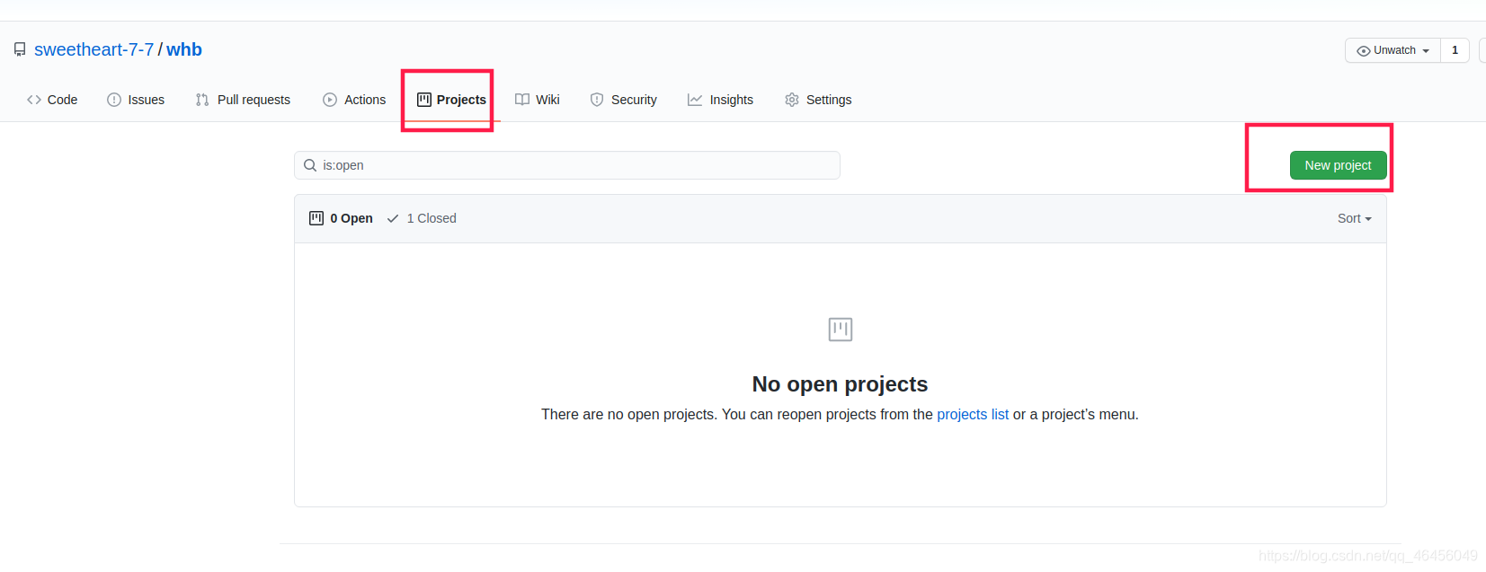Click the Insights graph icon
This screenshot has height=572, width=1486.
(x=695, y=100)
